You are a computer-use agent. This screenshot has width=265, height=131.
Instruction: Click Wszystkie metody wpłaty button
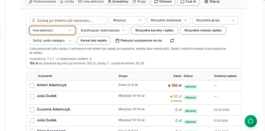tap(203, 30)
